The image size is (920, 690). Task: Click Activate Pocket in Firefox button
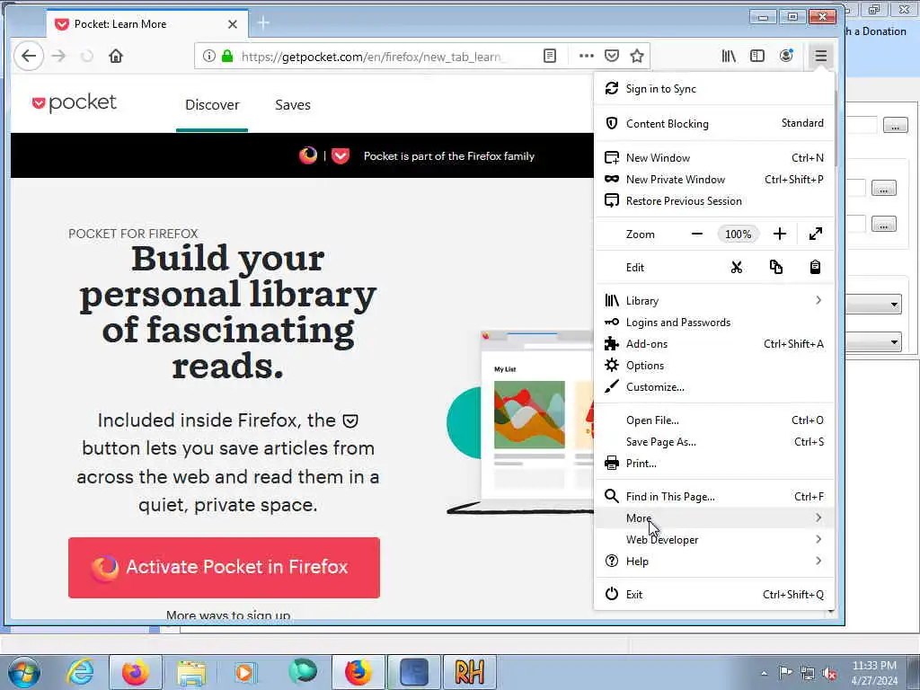tap(224, 568)
